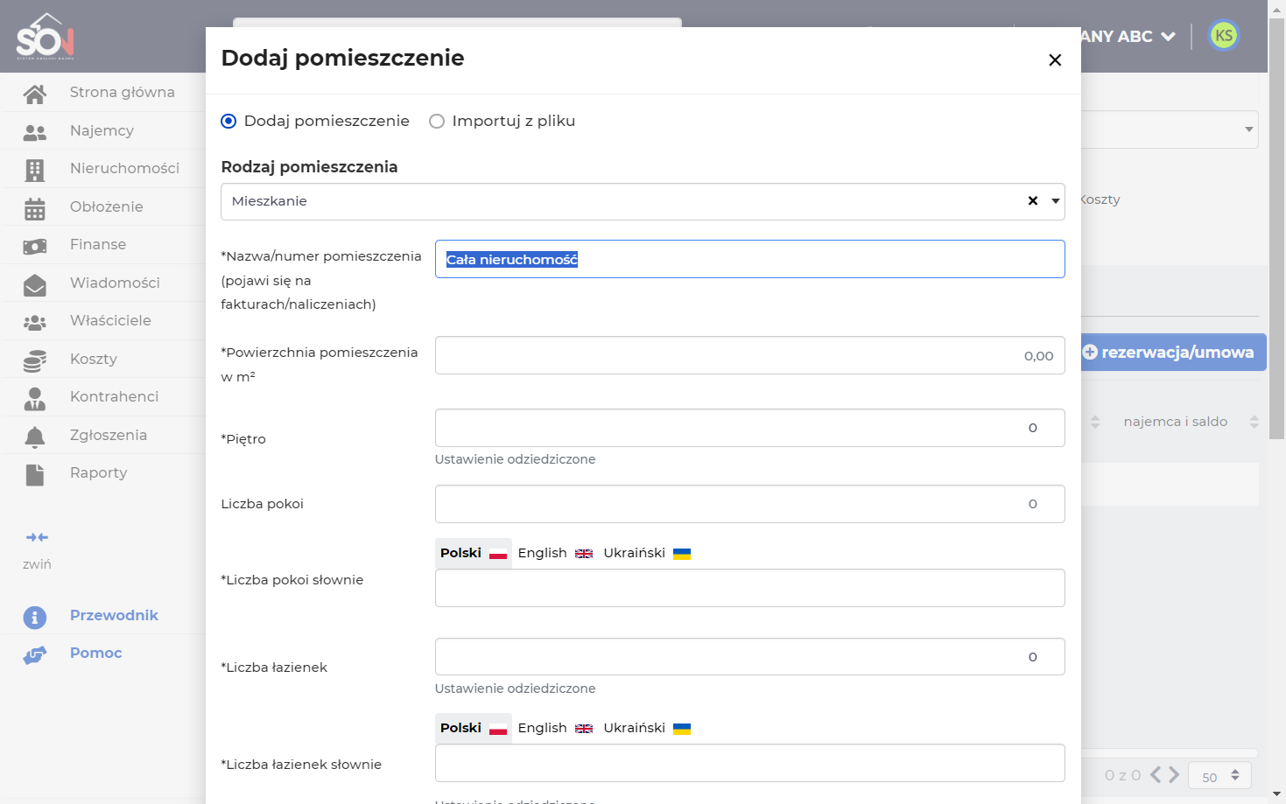Screen dimensions: 1286x804
Task: Click the Wiadomości envelope icon
Action: pyautogui.click(x=35, y=284)
